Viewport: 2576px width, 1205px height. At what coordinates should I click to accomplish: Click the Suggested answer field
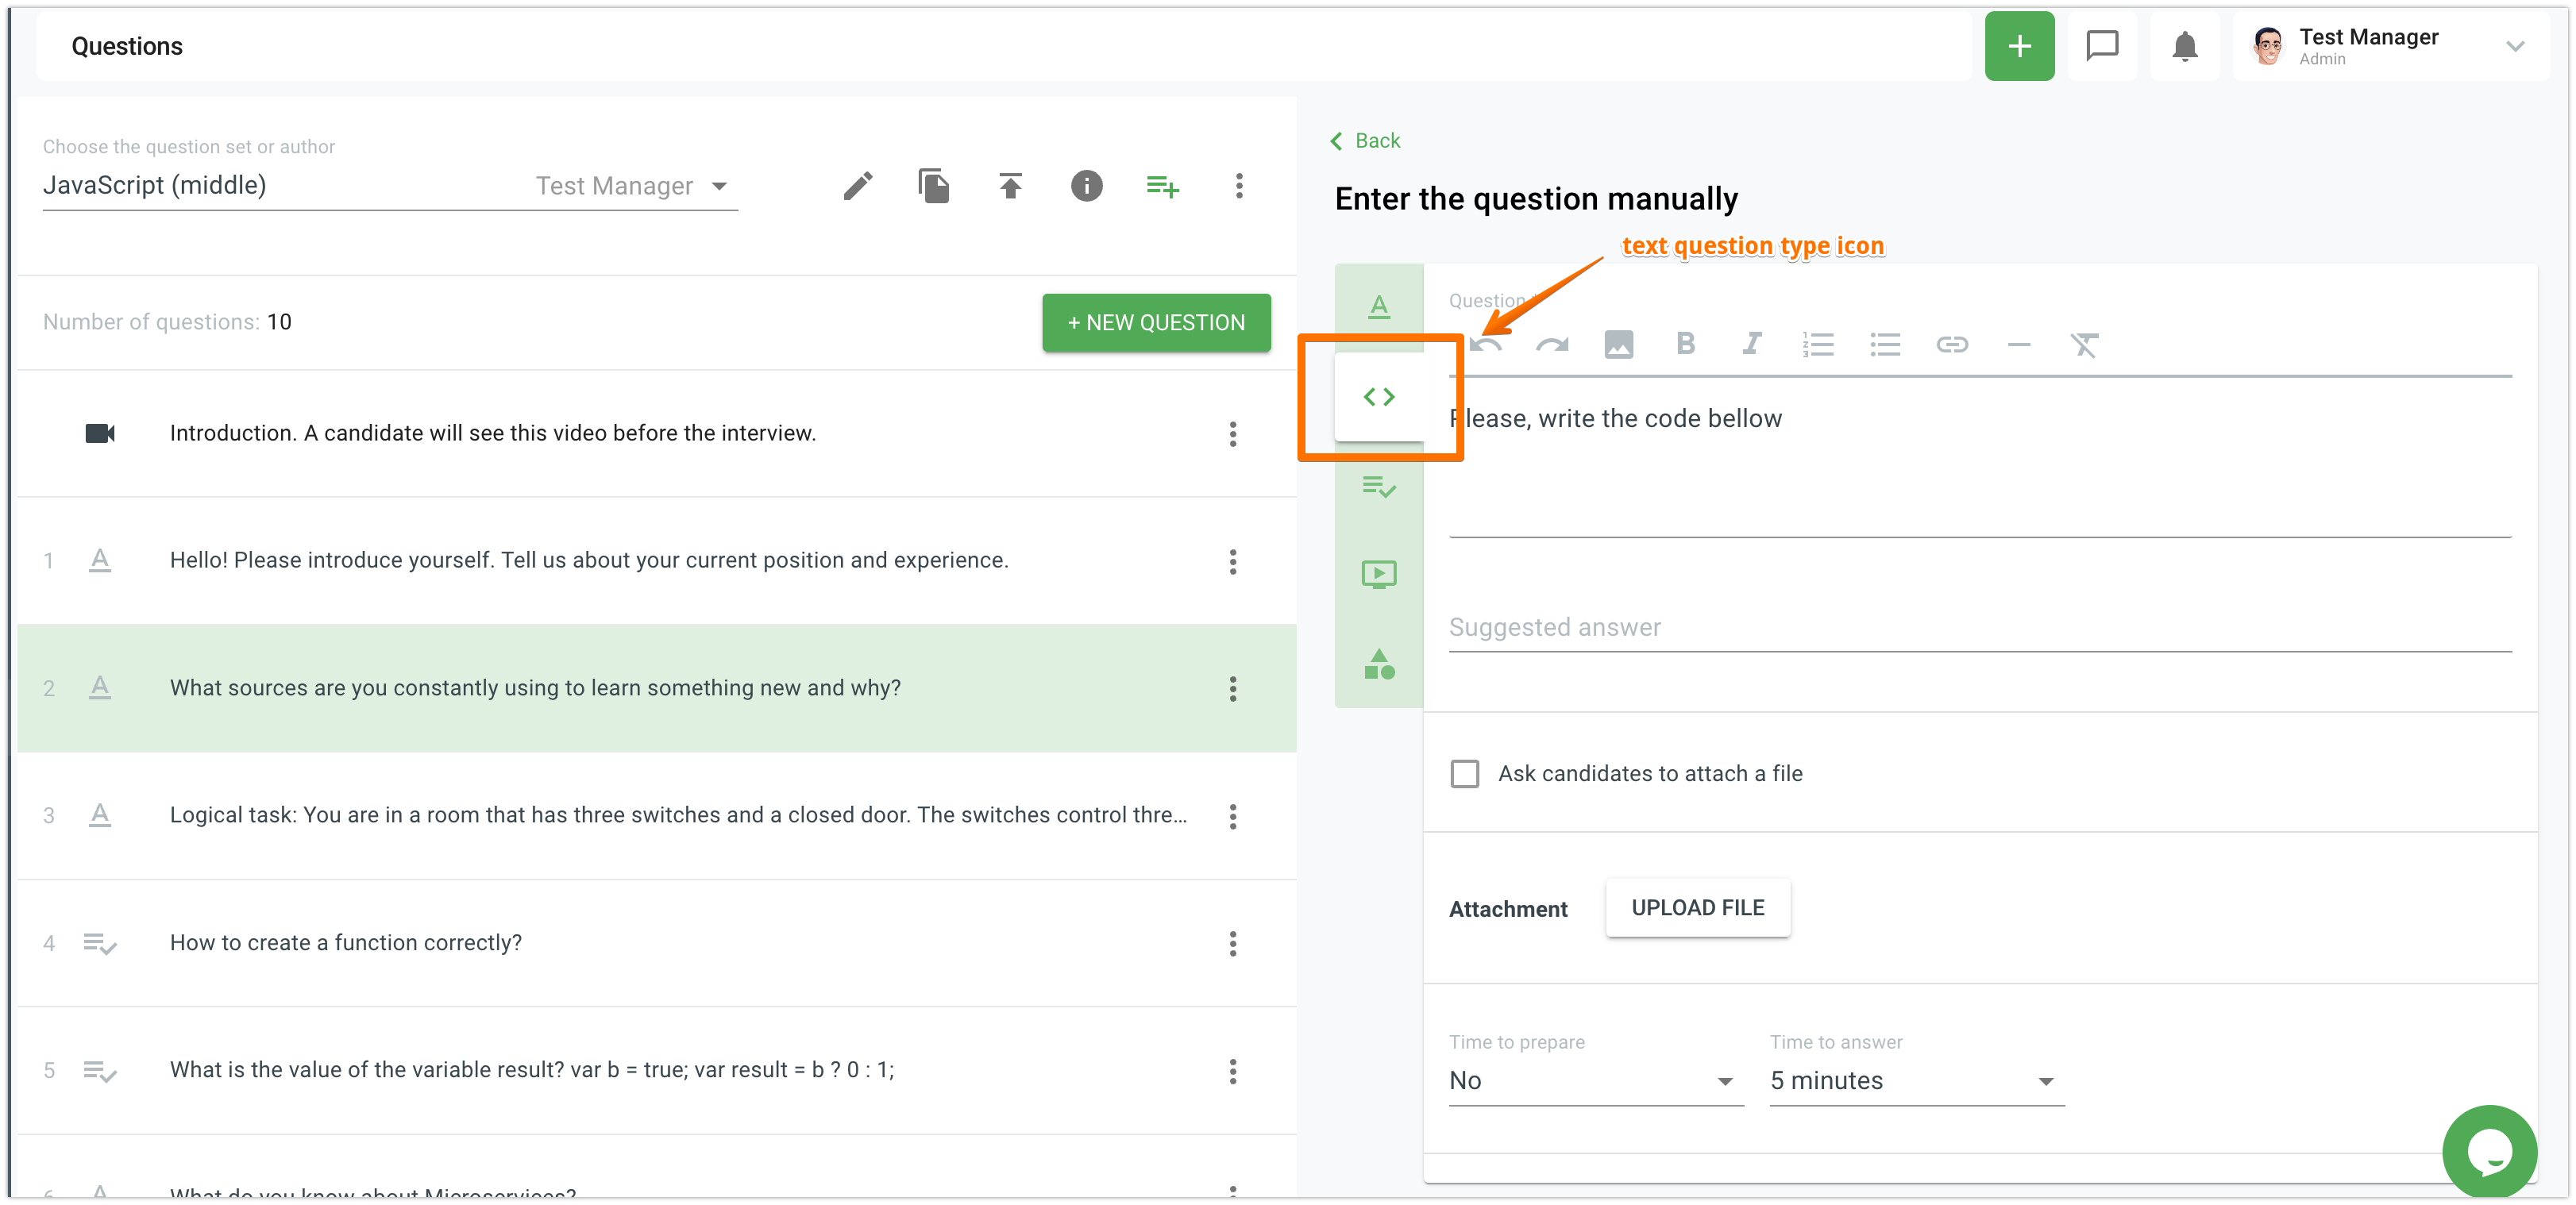pos(1978,628)
